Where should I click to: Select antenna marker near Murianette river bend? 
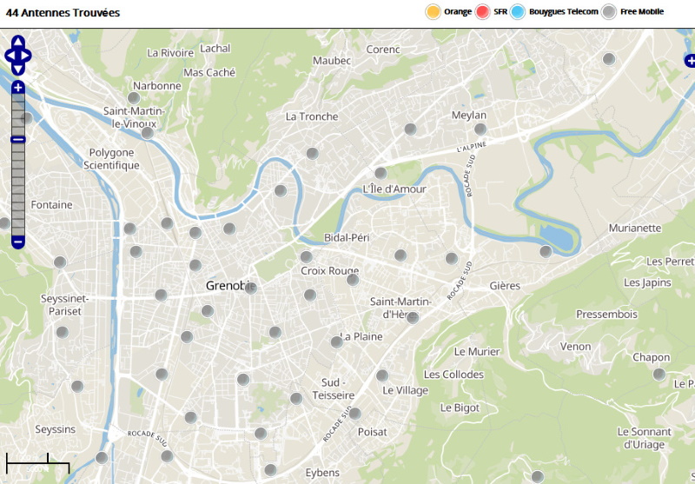[546, 252]
